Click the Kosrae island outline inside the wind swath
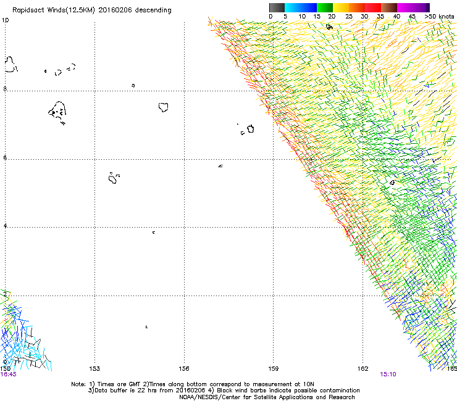The width and height of the screenshot is (457, 401). pyautogui.click(x=392, y=183)
